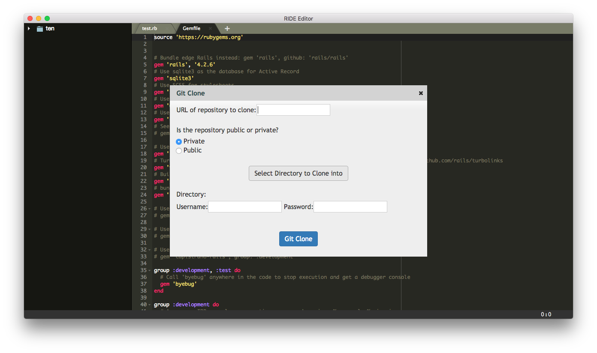Click the "ten" folder icon in sidebar
This screenshot has width=597, height=353.
[x=40, y=29]
